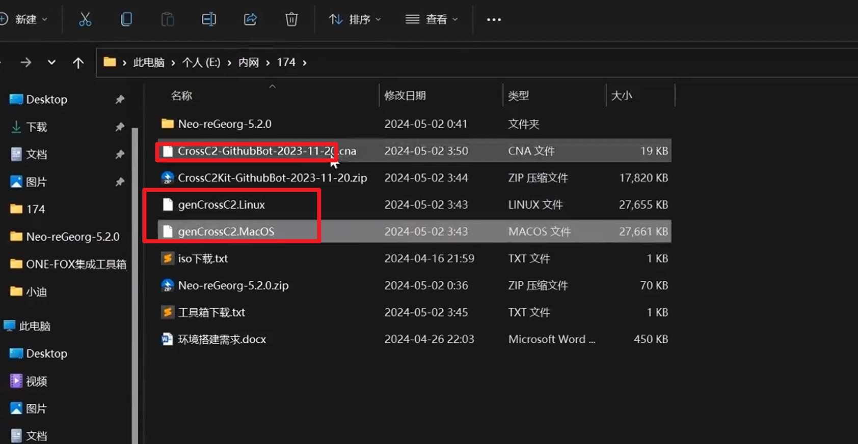Click the Sublime icon of iso下载.txt

(x=167, y=258)
